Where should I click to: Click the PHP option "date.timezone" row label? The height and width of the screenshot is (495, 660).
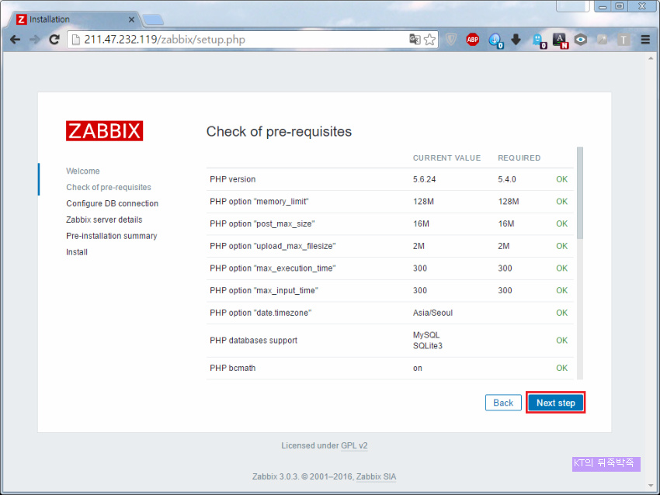click(261, 313)
